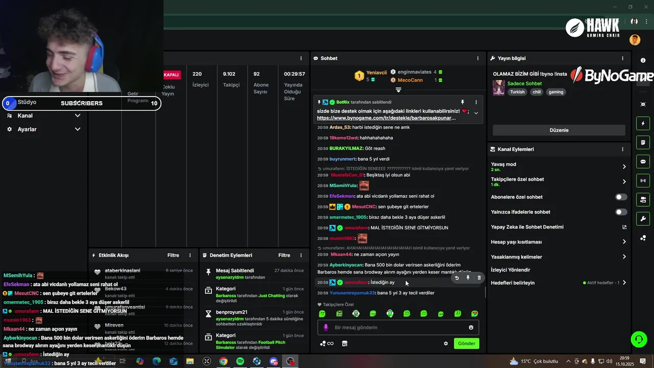Click username MesutCNC in chat

coord(364,206)
